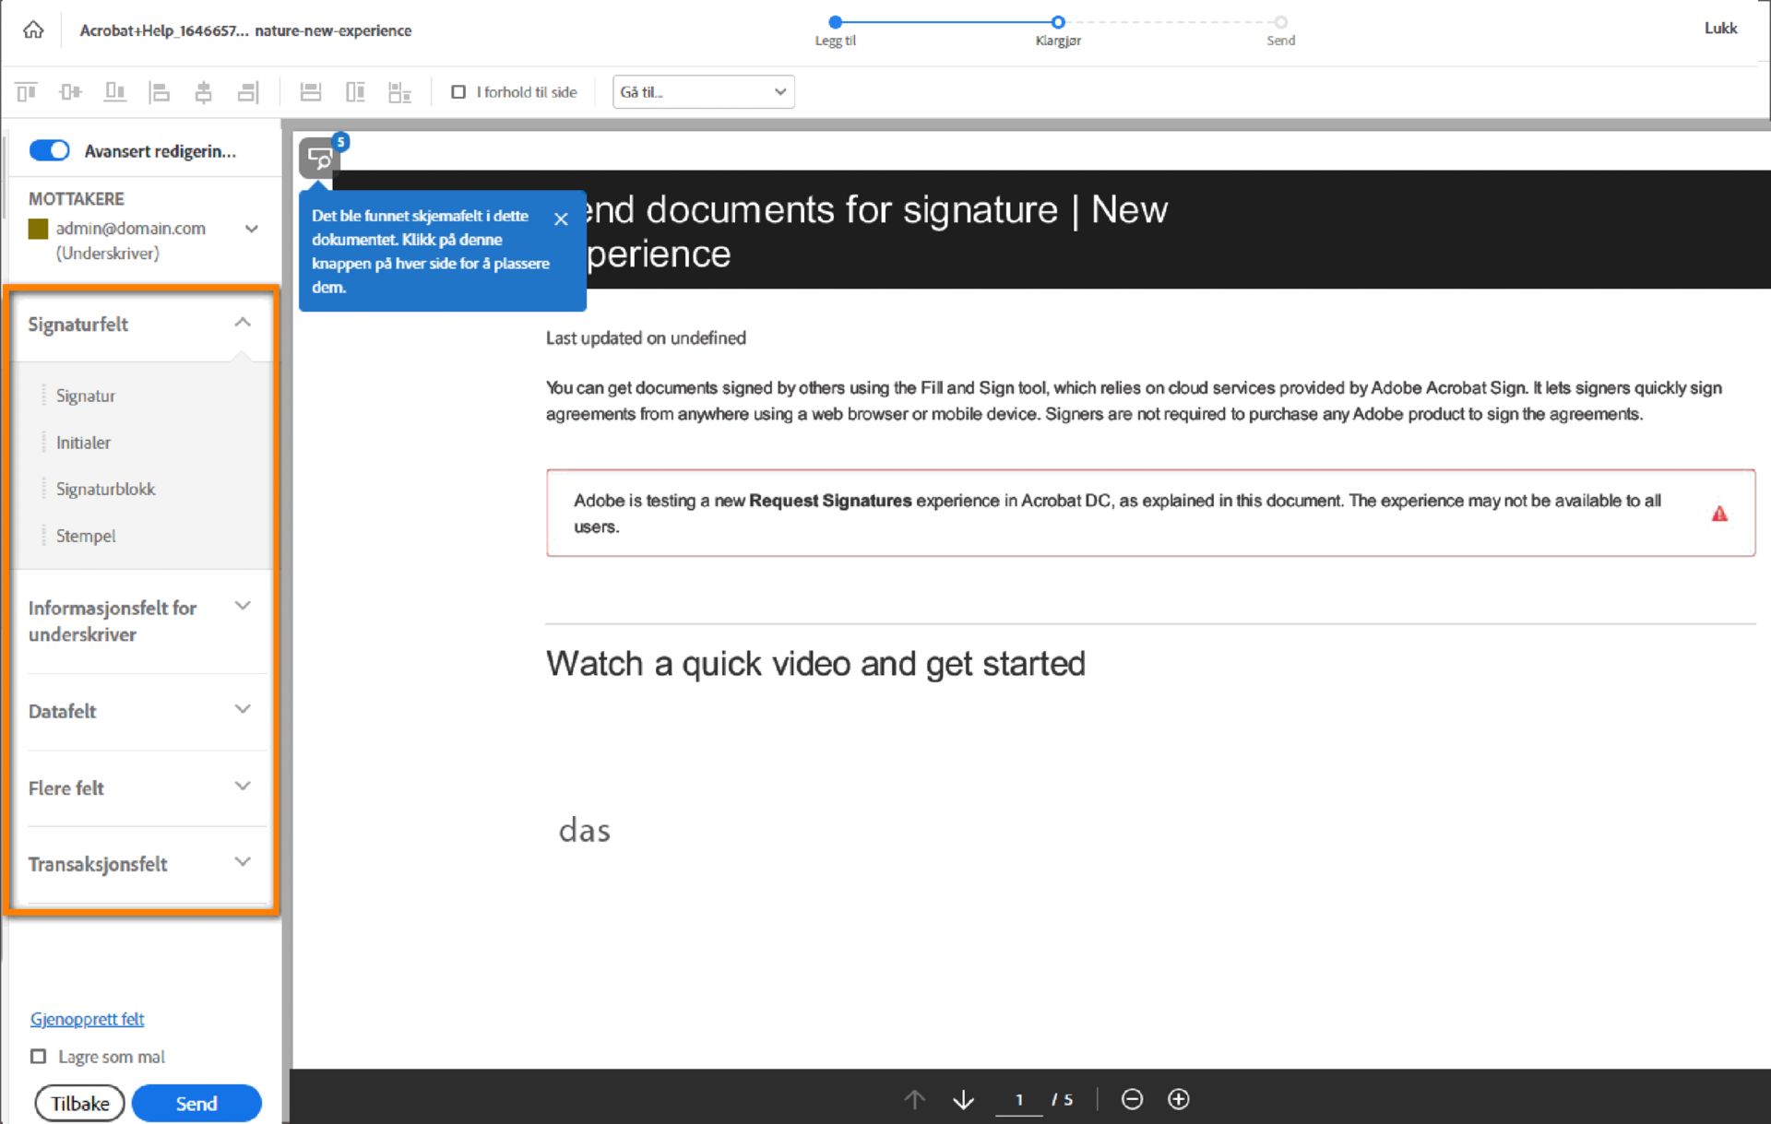
Task: Click the form field detection icon
Action: (x=319, y=160)
